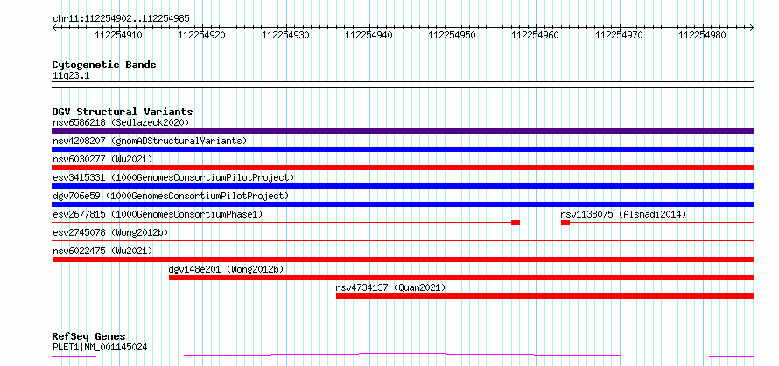Click the purple nsv6586218 variant bar
The height and width of the screenshot is (366, 779).
[403, 131]
